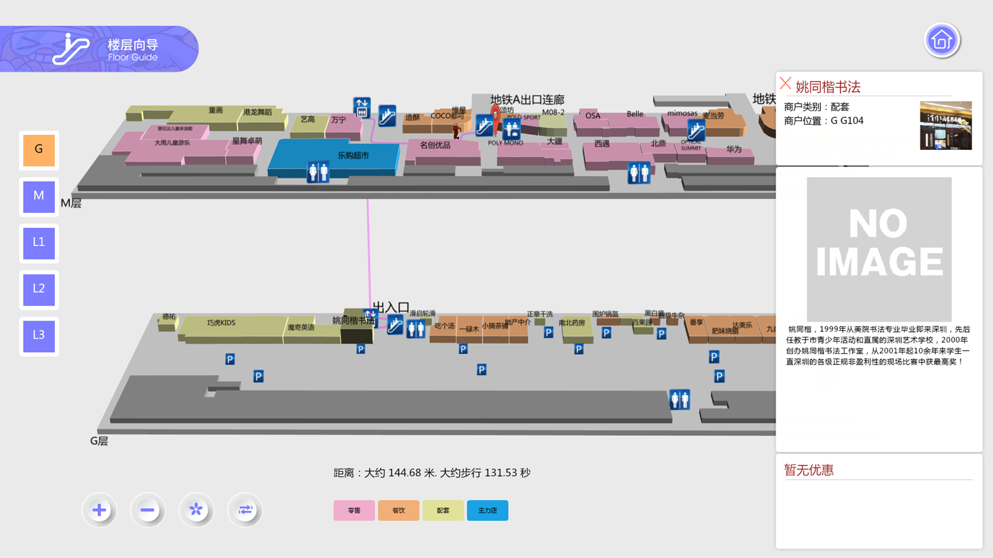The image size is (993, 558).
Task: Select the M floor restroom icon below 北鼎
Action: point(639,173)
